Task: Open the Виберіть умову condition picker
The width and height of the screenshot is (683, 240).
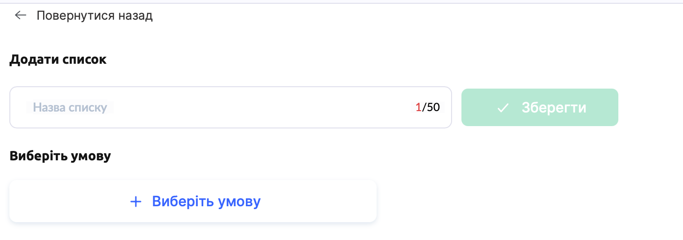Action: tap(193, 201)
